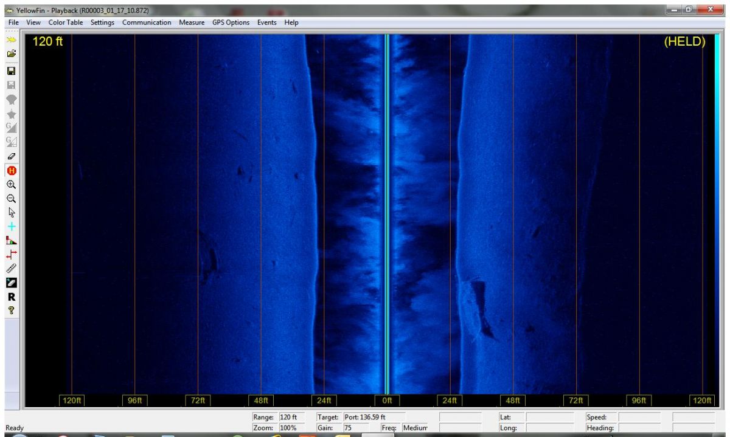
Task: Expand the Events menu
Action: click(266, 22)
